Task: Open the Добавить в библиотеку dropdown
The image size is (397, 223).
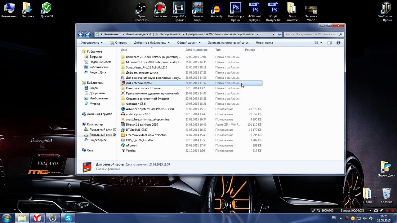Action: 152,43
